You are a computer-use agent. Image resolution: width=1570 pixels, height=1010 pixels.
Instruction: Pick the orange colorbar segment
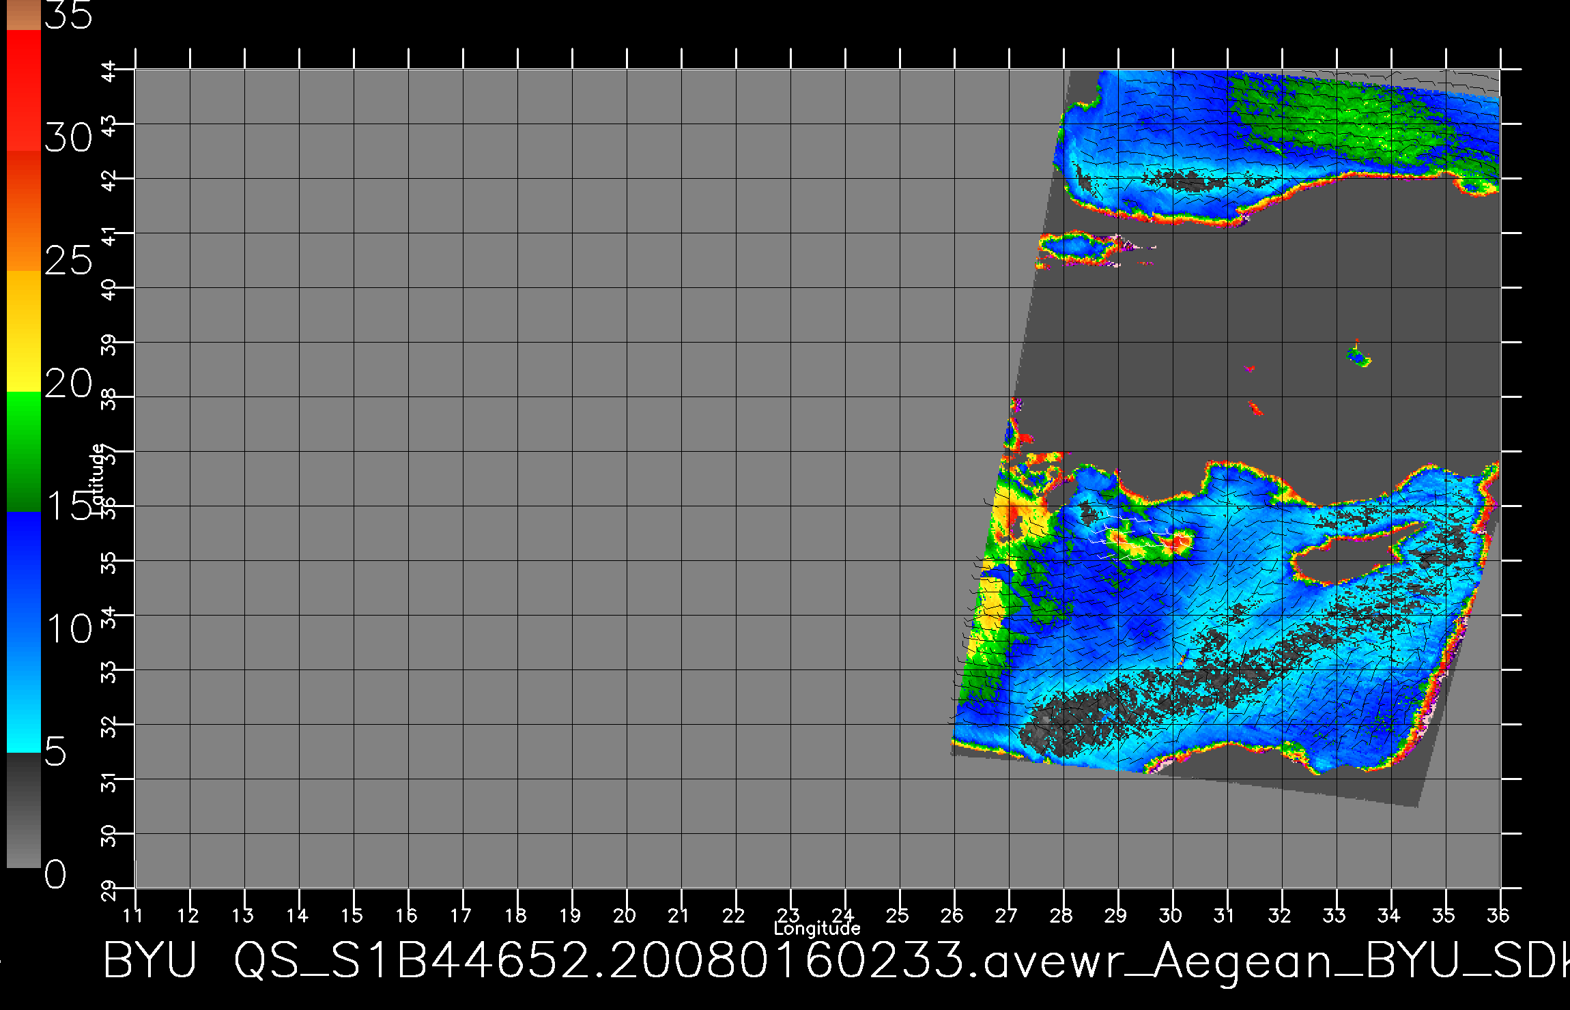tap(24, 212)
